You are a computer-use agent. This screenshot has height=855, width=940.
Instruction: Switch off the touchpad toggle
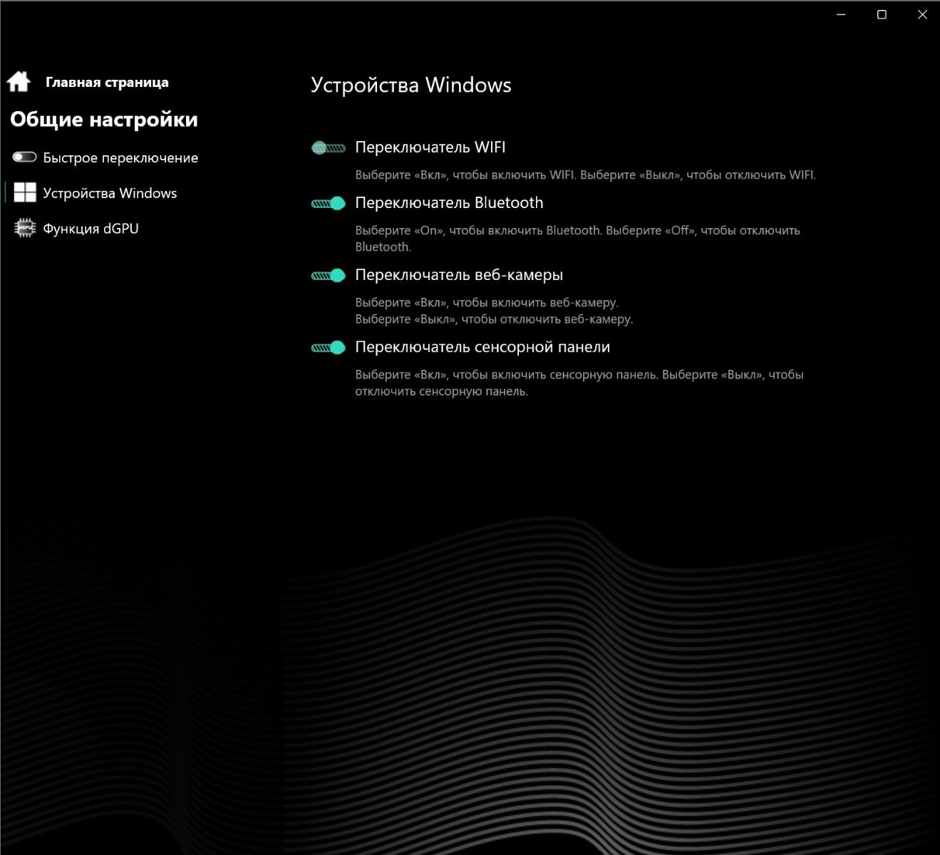(329, 347)
